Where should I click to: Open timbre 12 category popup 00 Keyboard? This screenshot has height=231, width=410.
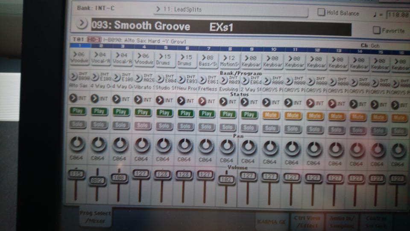point(316,62)
